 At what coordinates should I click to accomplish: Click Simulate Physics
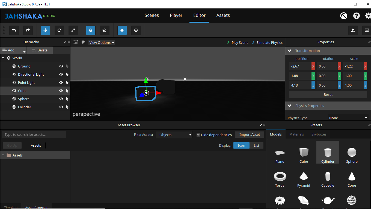(x=267, y=42)
